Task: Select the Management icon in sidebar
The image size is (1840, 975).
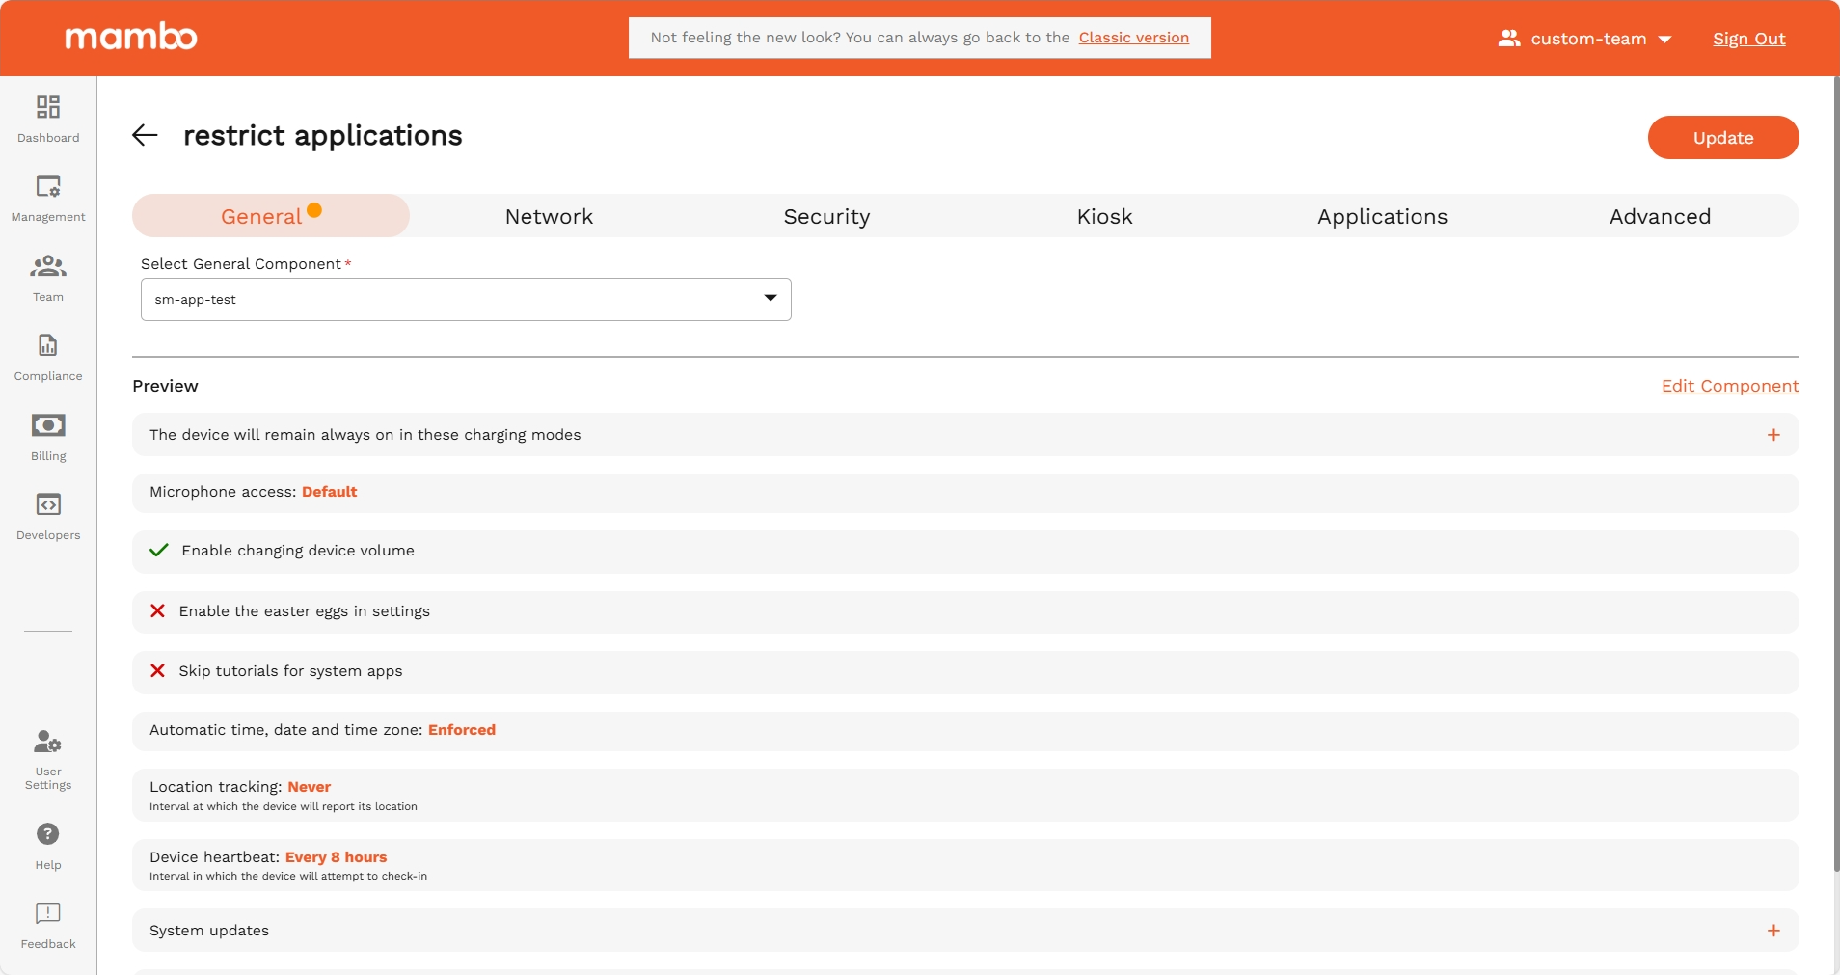Action: pos(47,188)
